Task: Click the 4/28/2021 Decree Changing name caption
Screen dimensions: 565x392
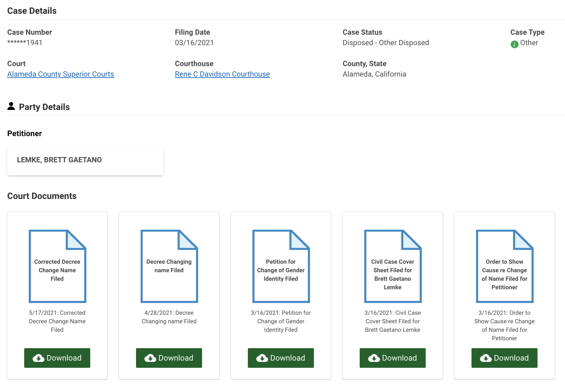Action: coord(169,317)
